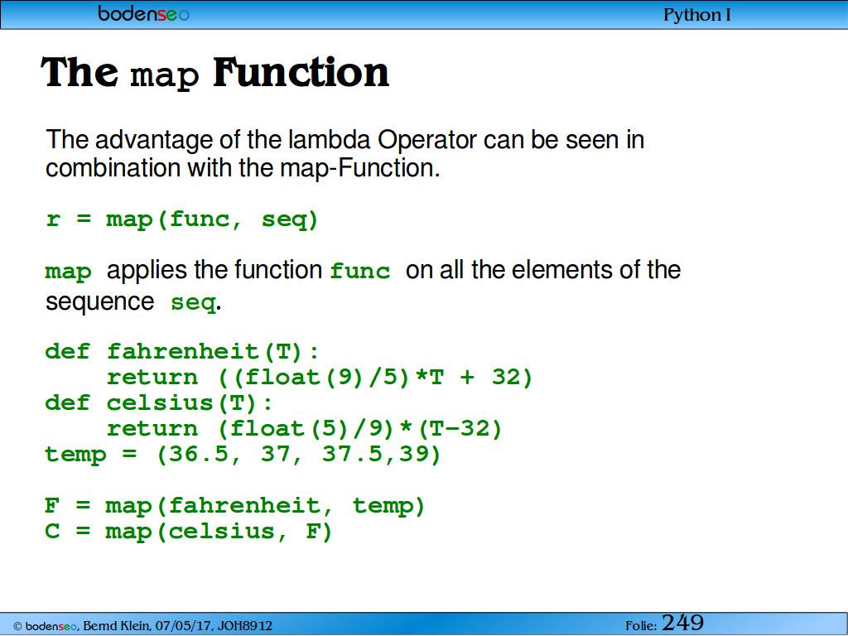Click code line "def fahrenheit(T):"
Screen dimensions: 848x636
coord(182,352)
